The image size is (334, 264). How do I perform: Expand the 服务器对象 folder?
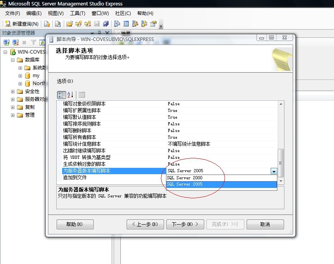pyautogui.click(x=13, y=99)
